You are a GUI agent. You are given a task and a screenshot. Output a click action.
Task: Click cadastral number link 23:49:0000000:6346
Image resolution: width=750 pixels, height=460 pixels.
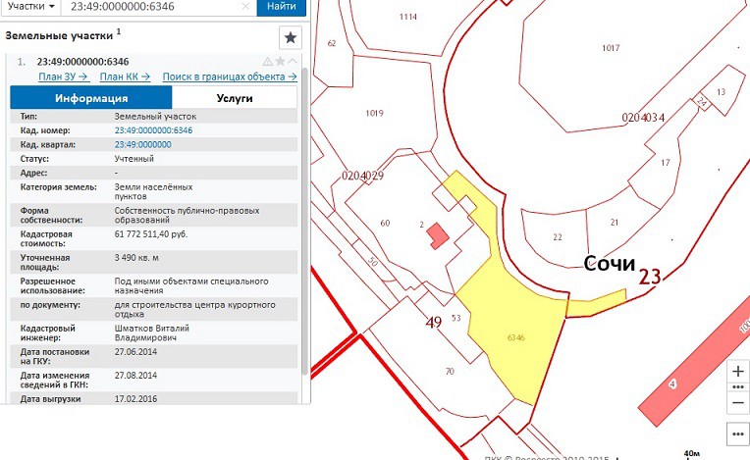pos(153,129)
